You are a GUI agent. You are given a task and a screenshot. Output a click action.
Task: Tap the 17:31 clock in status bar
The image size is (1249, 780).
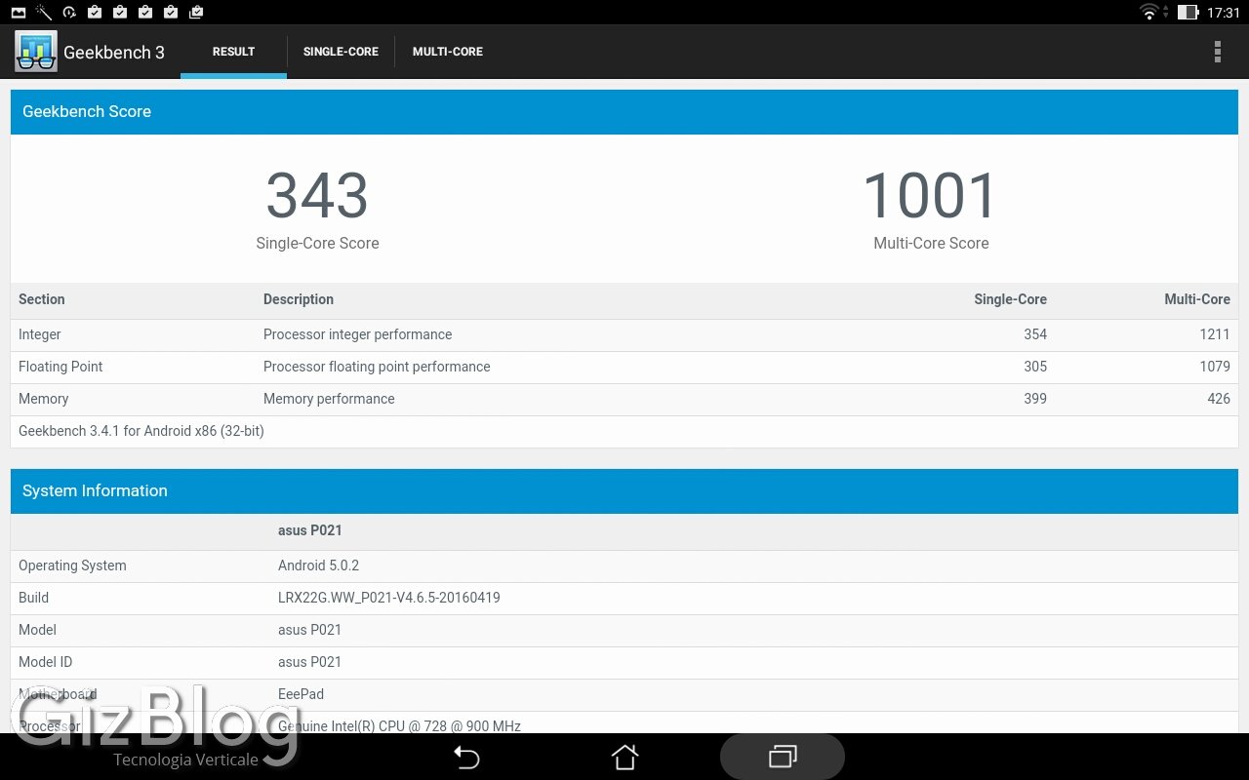[x=1223, y=13]
